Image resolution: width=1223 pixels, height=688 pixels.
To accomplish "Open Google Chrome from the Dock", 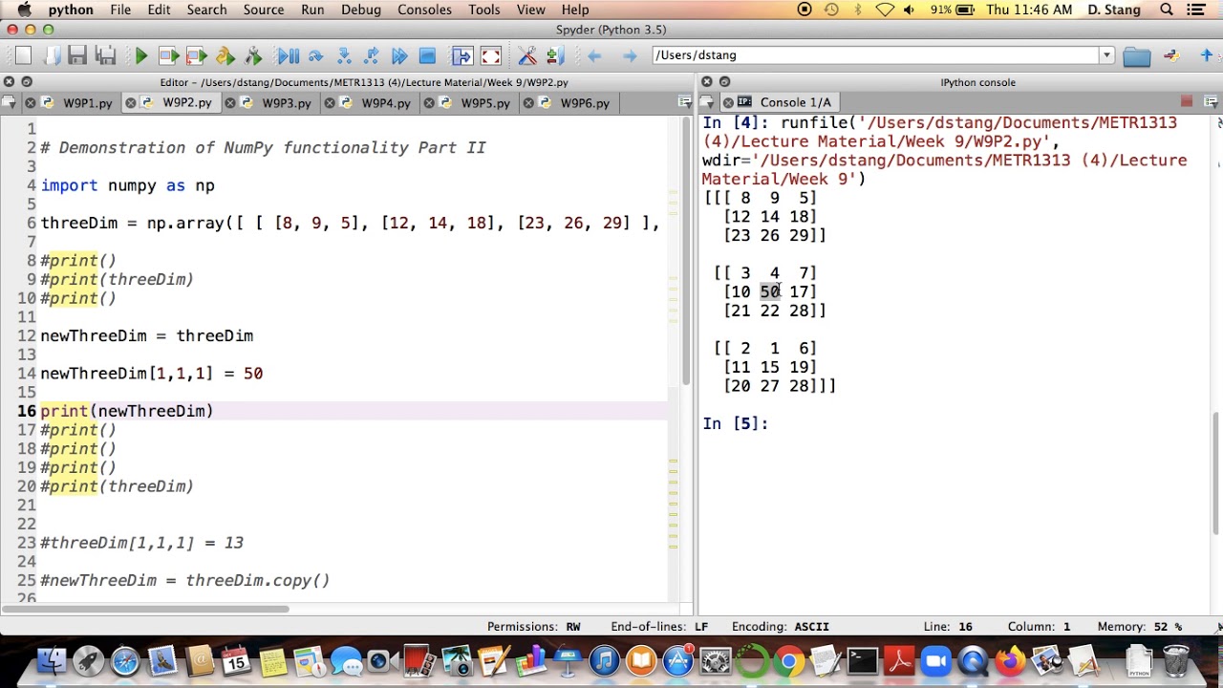I will (x=788, y=661).
